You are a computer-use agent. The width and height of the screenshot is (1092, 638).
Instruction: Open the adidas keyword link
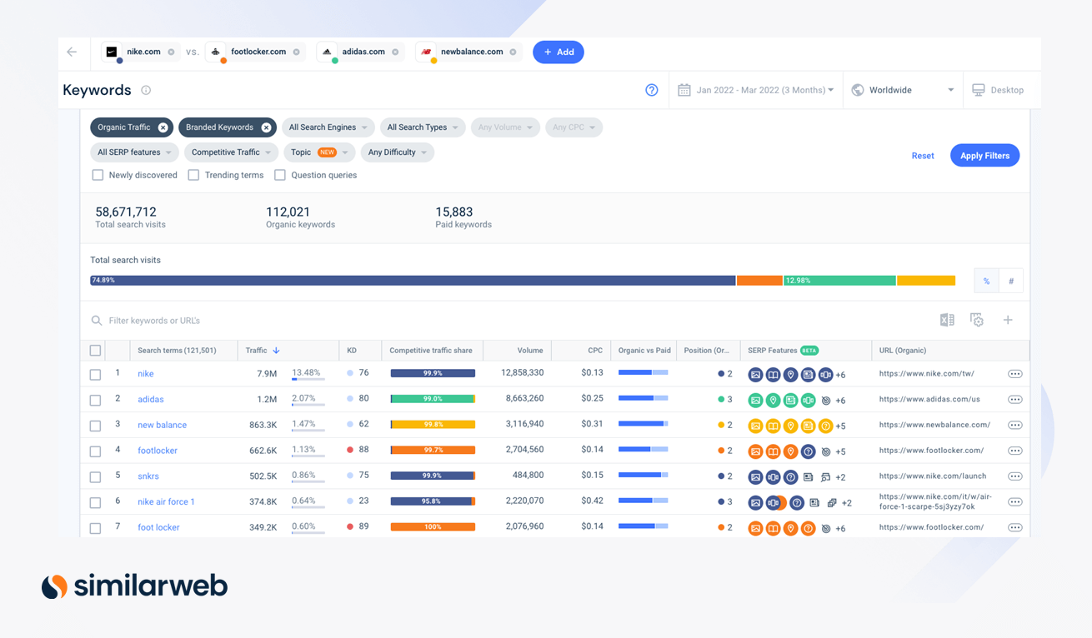tap(151, 400)
